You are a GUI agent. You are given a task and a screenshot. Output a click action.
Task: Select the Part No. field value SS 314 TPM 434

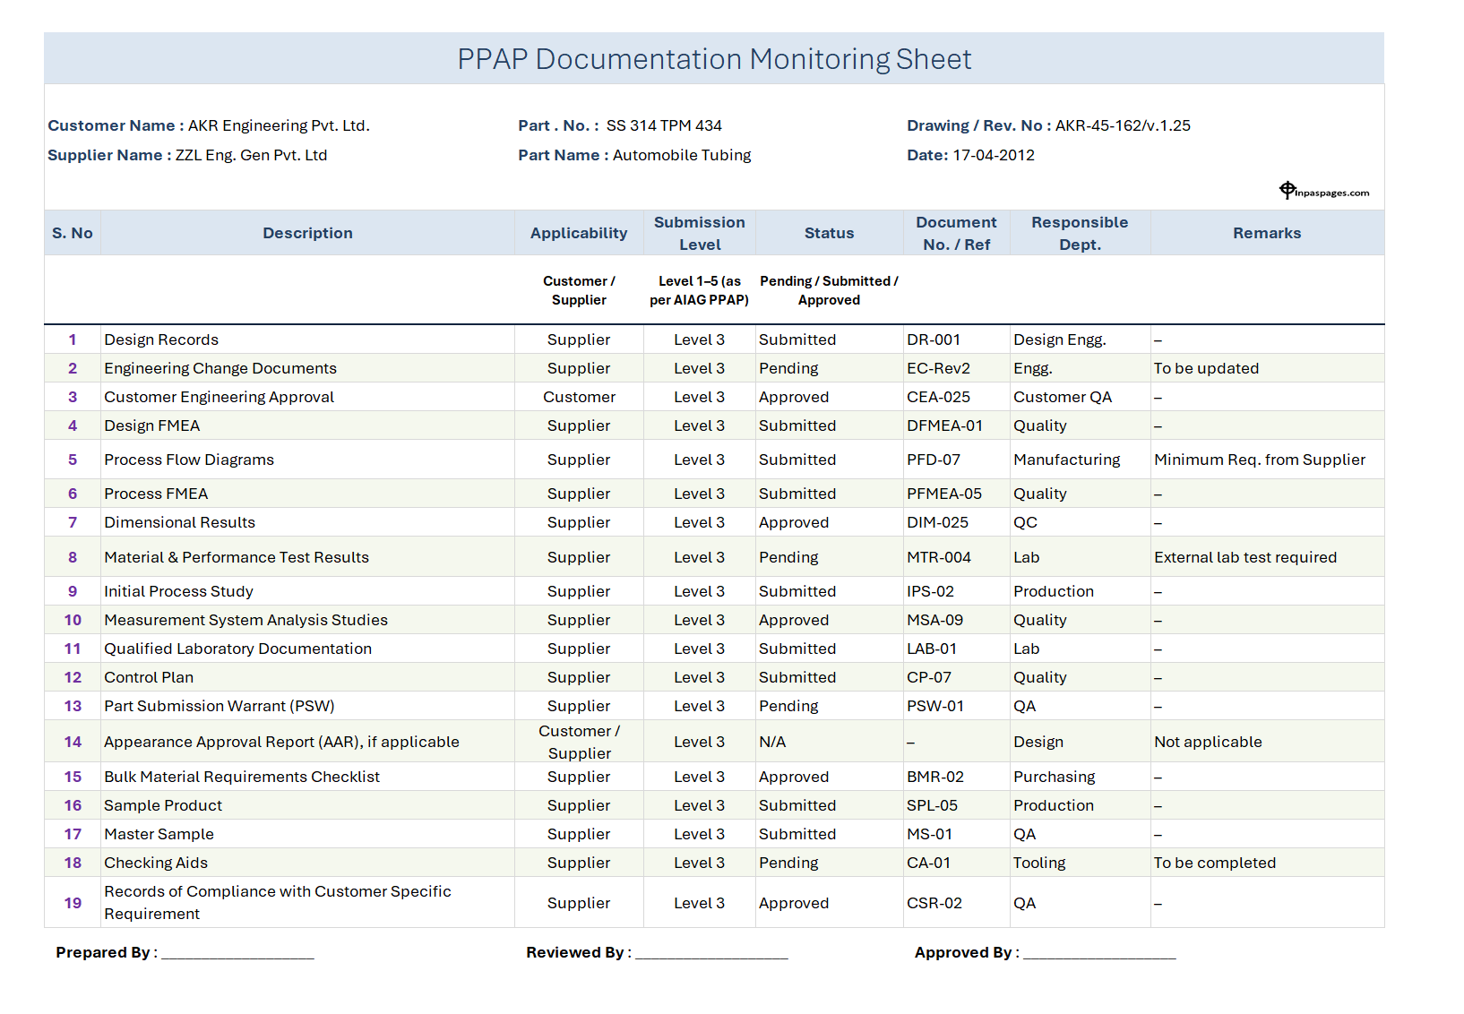(x=664, y=125)
